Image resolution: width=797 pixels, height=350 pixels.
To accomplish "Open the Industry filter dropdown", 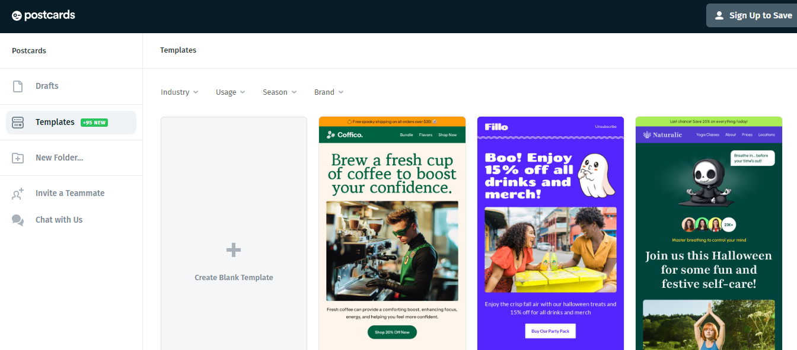I will 179,92.
